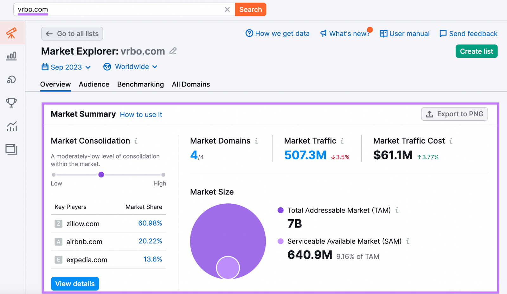The height and width of the screenshot is (294, 507).
Task: Click the 640.9M SAM value
Action: click(310, 255)
